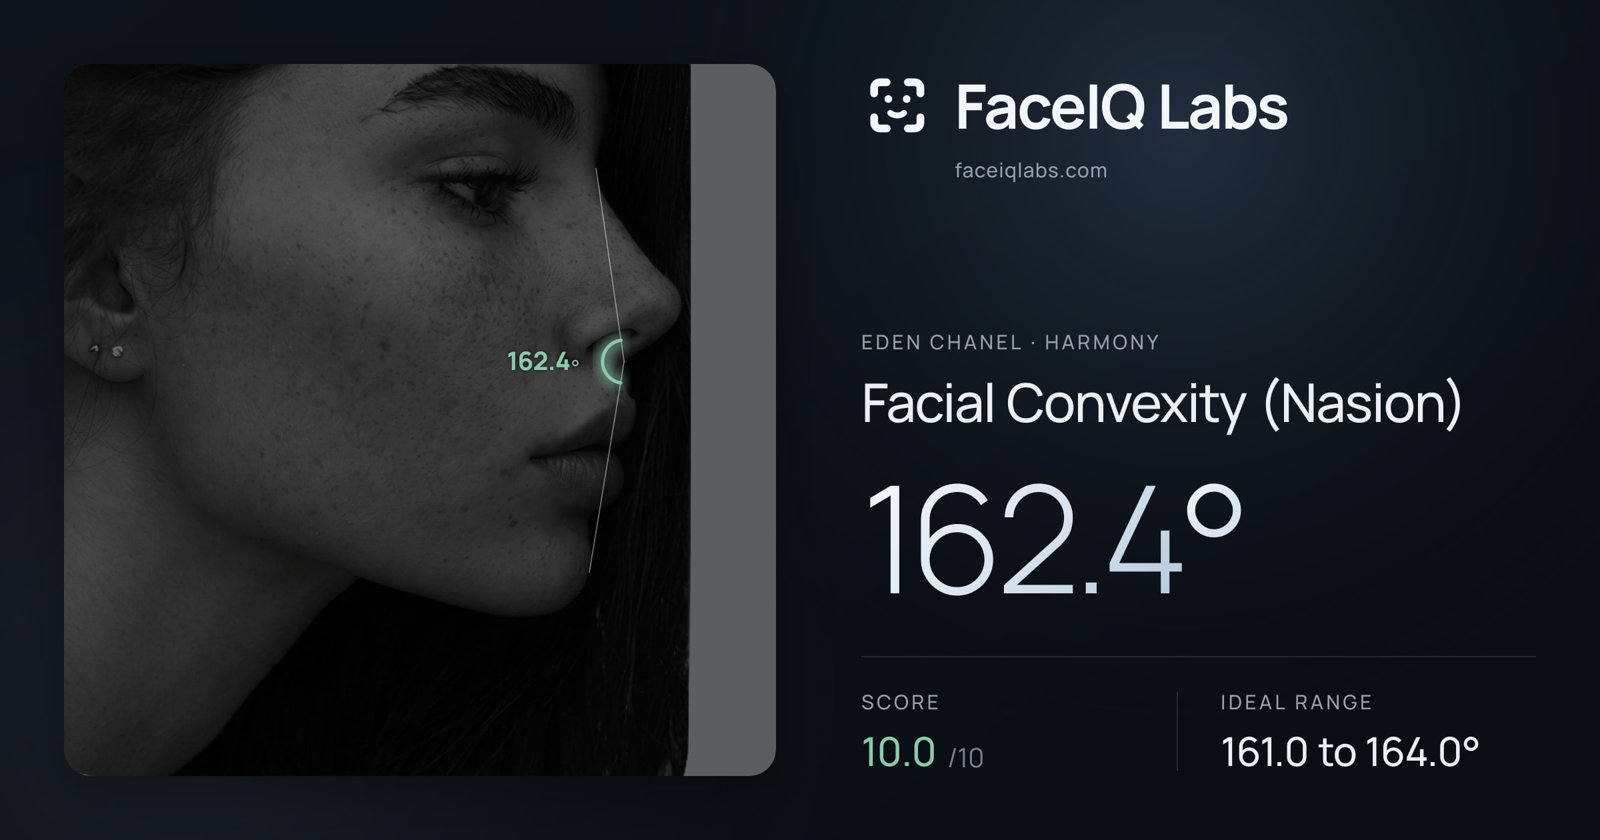Click the Facial Convexity (Nasion) heading

pos(1161,404)
